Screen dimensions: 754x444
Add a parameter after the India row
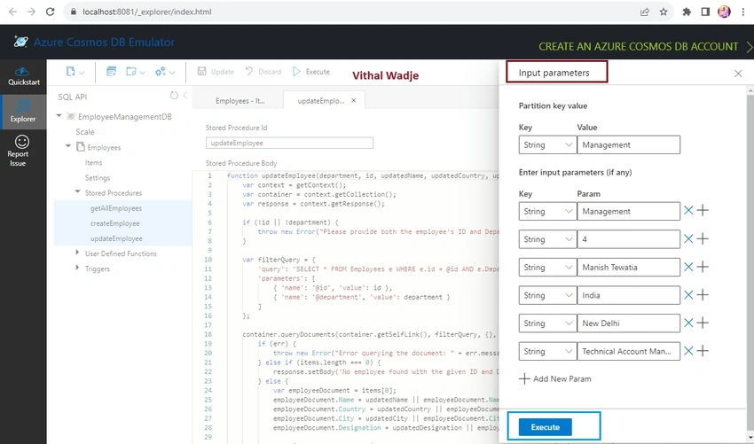[x=703, y=294]
